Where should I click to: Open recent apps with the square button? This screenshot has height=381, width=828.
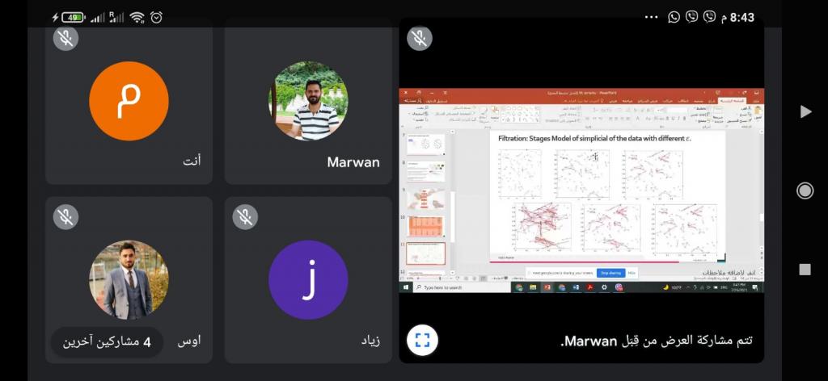(x=805, y=269)
